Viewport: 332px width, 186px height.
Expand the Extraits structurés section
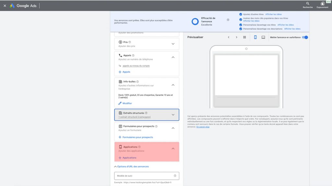[173, 115]
